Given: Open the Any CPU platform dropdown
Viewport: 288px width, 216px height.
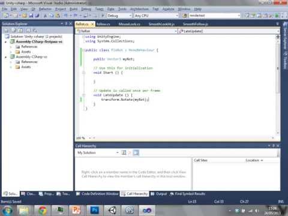Looking at the screenshot, I should (177, 16).
